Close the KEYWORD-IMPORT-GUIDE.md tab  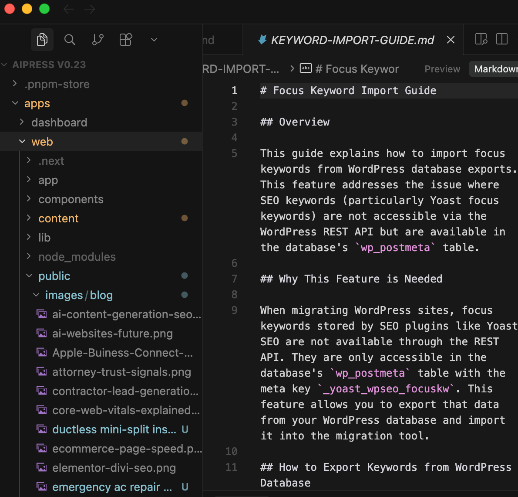(x=450, y=40)
